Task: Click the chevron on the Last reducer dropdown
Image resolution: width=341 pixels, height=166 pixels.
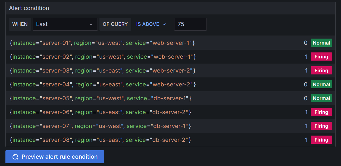Action: (x=91, y=24)
